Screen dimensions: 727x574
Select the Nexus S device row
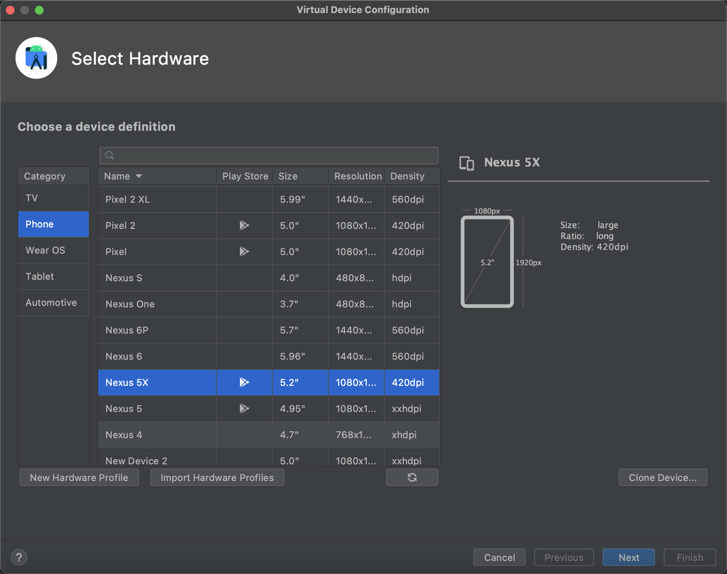click(x=269, y=278)
